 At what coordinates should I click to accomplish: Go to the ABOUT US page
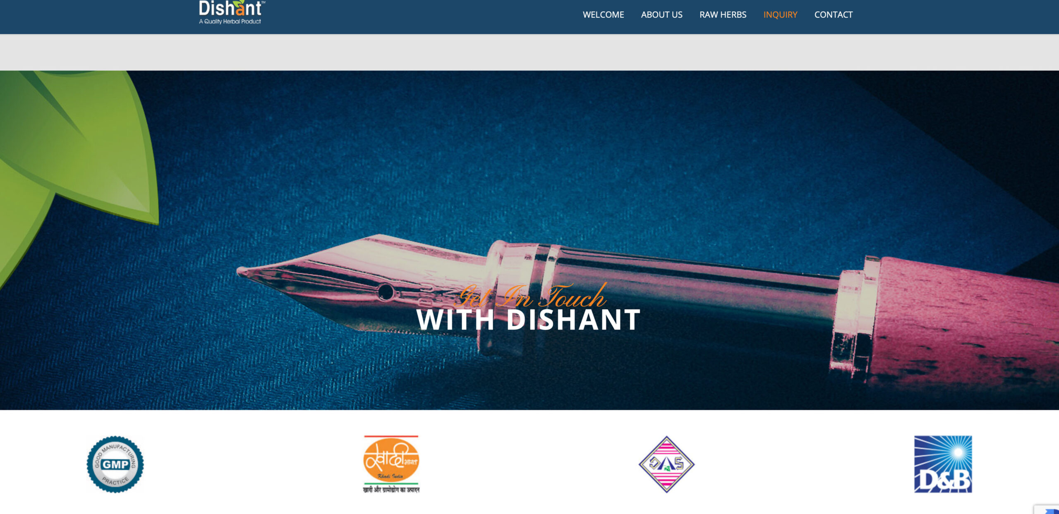pyautogui.click(x=661, y=15)
